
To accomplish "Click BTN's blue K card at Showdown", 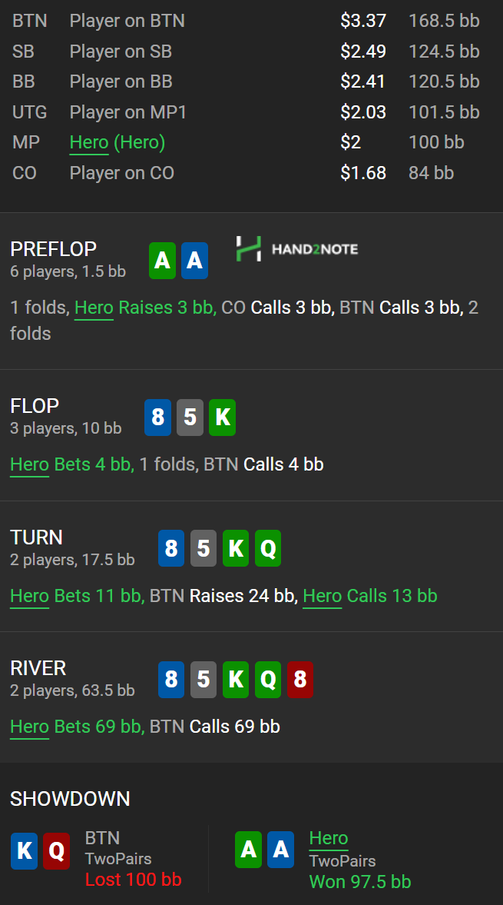I will coord(25,850).
